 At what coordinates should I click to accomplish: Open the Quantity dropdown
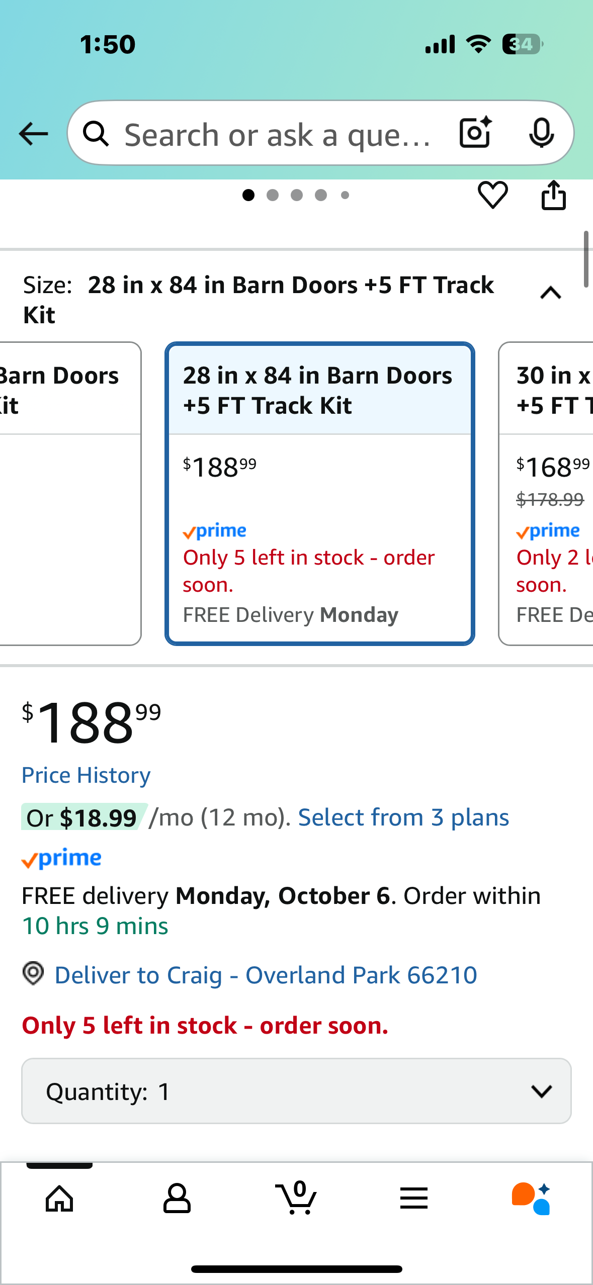point(296,1091)
